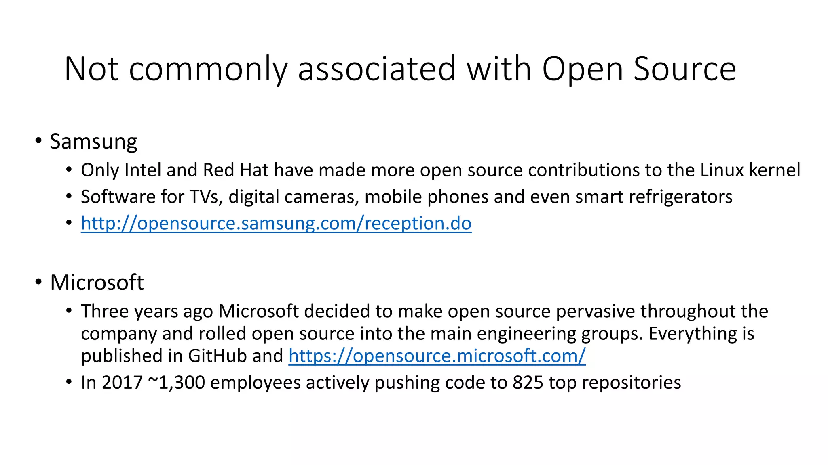Image resolution: width=828 pixels, height=465 pixels.
Task: Click the 'Three years ago Microsoft decided' line
Action: point(425,311)
